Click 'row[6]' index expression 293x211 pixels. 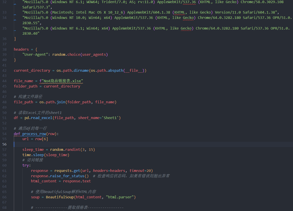pyautogui.click(x=42, y=139)
